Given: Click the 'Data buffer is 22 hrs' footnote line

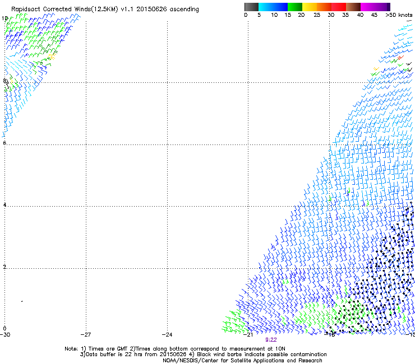Looking at the screenshot, I should 203,354.
